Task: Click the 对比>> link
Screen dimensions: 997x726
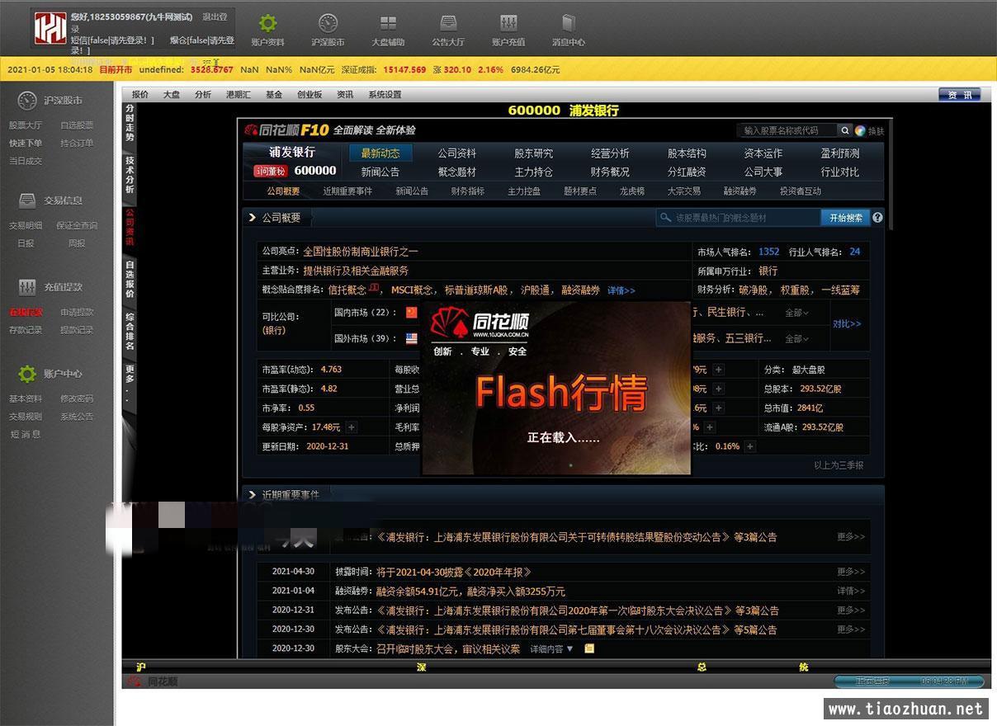Action: click(847, 324)
